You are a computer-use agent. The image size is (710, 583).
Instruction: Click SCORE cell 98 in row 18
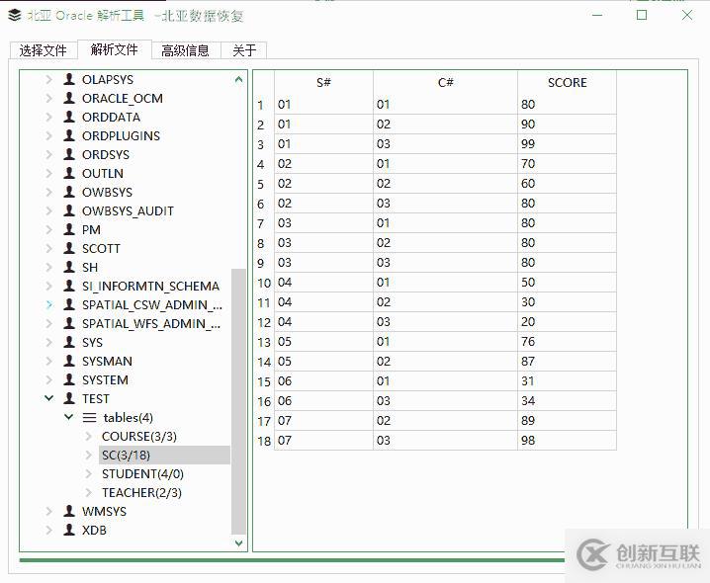tap(567, 441)
